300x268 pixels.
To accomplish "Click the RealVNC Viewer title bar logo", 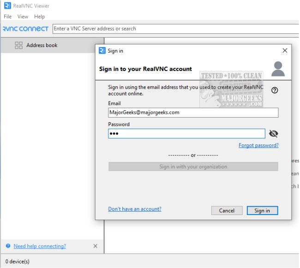I will [7, 6].
